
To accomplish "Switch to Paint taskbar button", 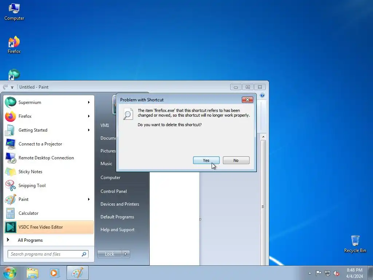I will pyautogui.click(x=78, y=273).
